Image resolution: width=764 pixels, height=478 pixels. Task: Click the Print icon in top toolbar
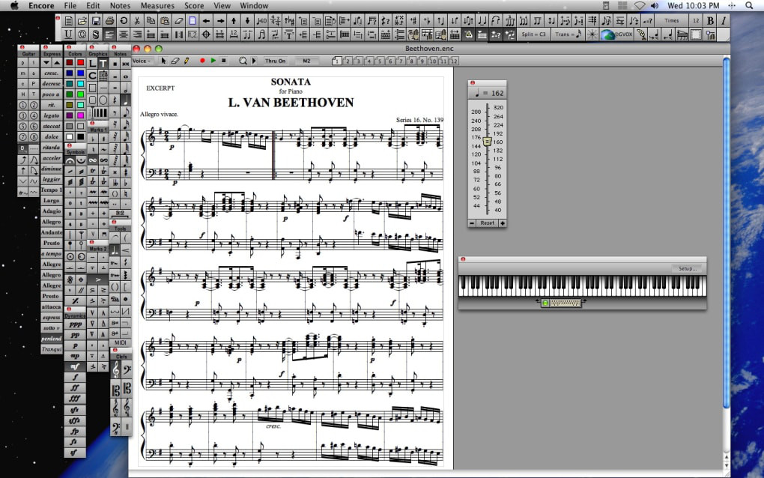click(109, 21)
